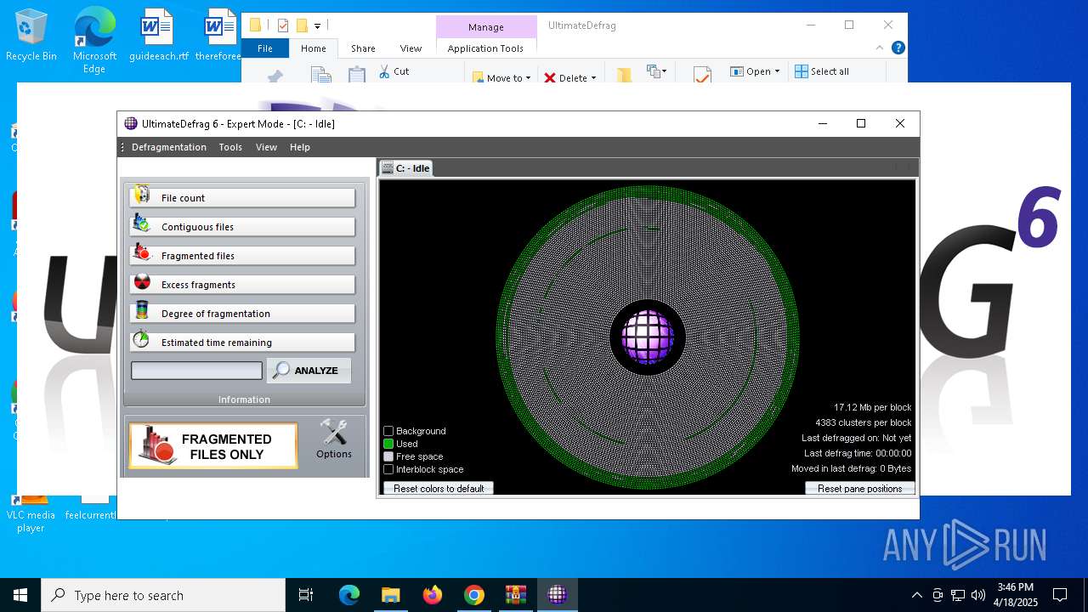Select Fragmented Files Only defrag method
This screenshot has height=612, width=1088.
(x=213, y=445)
